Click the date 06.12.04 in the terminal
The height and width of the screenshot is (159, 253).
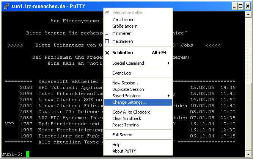click(x=202, y=136)
